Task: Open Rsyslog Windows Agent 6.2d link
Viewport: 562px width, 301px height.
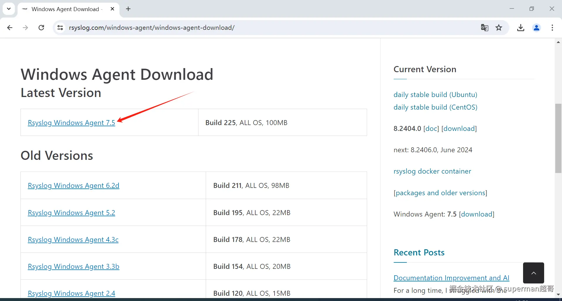Action: coord(73,186)
